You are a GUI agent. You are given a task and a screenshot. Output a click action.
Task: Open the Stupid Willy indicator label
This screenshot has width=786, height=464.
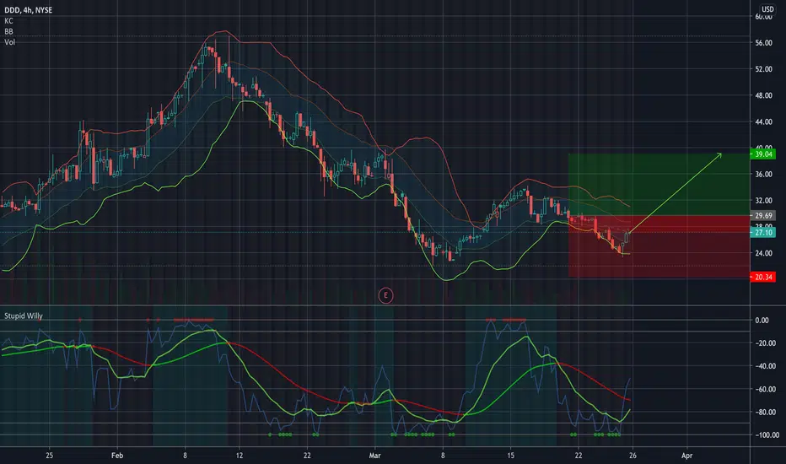[x=24, y=316]
